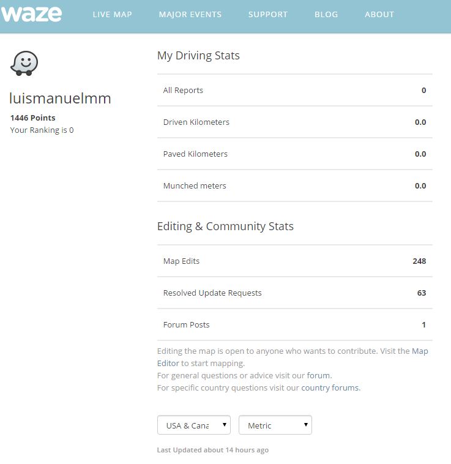Viewport: 451px width, 464px height.
Task: Open the Live Map page
Action: [112, 15]
